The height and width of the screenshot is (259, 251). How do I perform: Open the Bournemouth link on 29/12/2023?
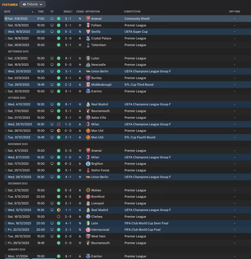[x=100, y=243]
